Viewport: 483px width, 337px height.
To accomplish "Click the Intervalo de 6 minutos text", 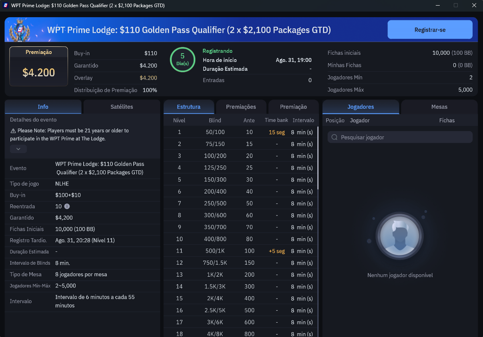I will 95,301.
